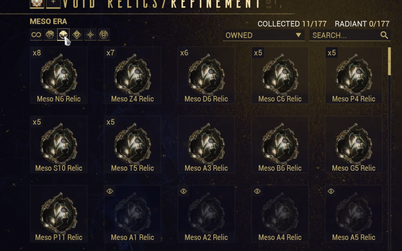Click the plus button beside the avatar
Image resolution: width=402 pixels, height=251 pixels.
click(53, 3)
